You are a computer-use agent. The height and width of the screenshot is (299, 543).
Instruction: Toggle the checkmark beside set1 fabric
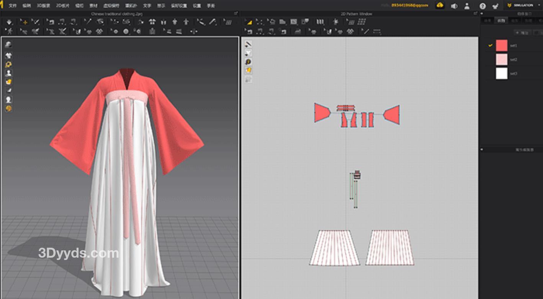coord(490,46)
